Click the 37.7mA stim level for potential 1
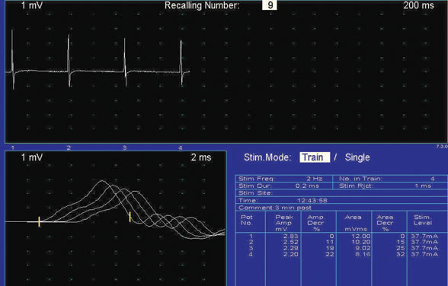448x286 pixels. (424, 236)
